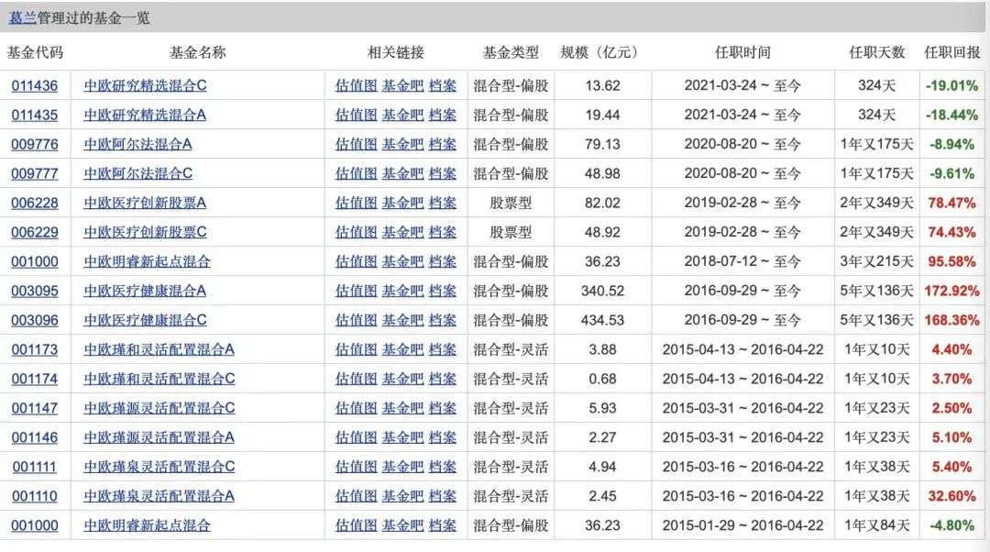Open the 中欧医疗健康混合A fund name link

(x=145, y=292)
